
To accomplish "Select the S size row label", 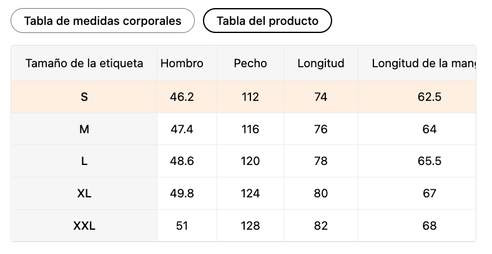I will (84, 96).
